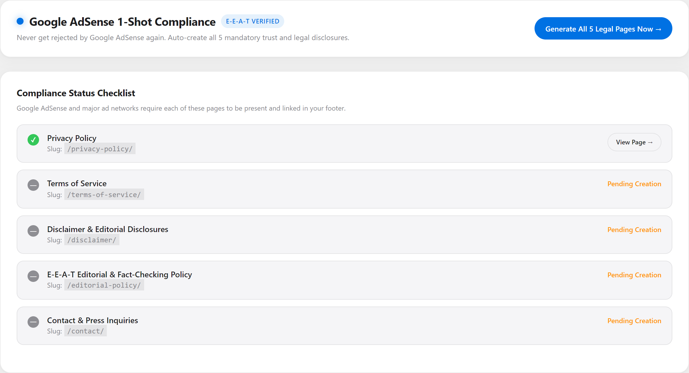689x373 pixels.
Task: Select the /disclaimer/ slug text
Action: 92,240
